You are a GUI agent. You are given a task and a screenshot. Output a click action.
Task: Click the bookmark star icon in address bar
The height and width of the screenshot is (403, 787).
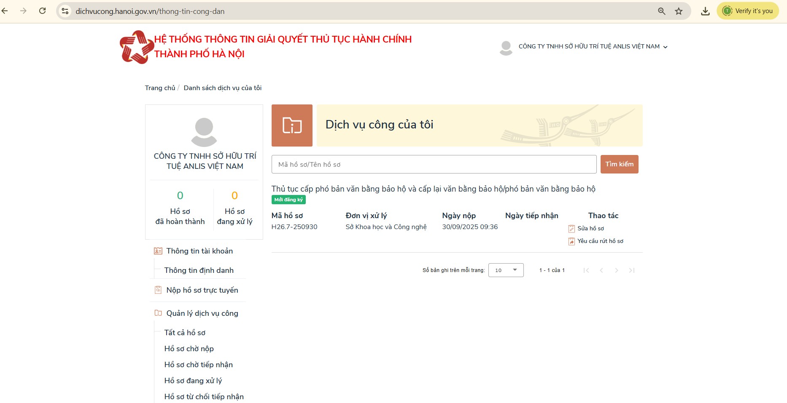(679, 11)
